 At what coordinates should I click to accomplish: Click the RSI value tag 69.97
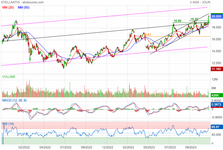pyautogui.click(x=217, y=127)
